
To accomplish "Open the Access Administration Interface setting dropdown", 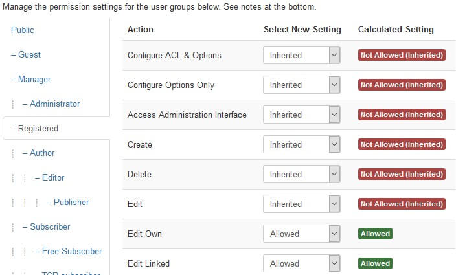I will (x=301, y=115).
